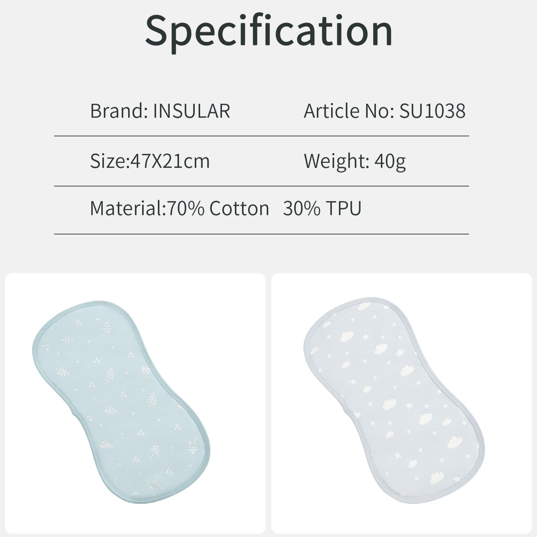Image resolution: width=537 pixels, height=537 pixels.
Task: Click the Specification heading
Action: [x=268, y=31]
